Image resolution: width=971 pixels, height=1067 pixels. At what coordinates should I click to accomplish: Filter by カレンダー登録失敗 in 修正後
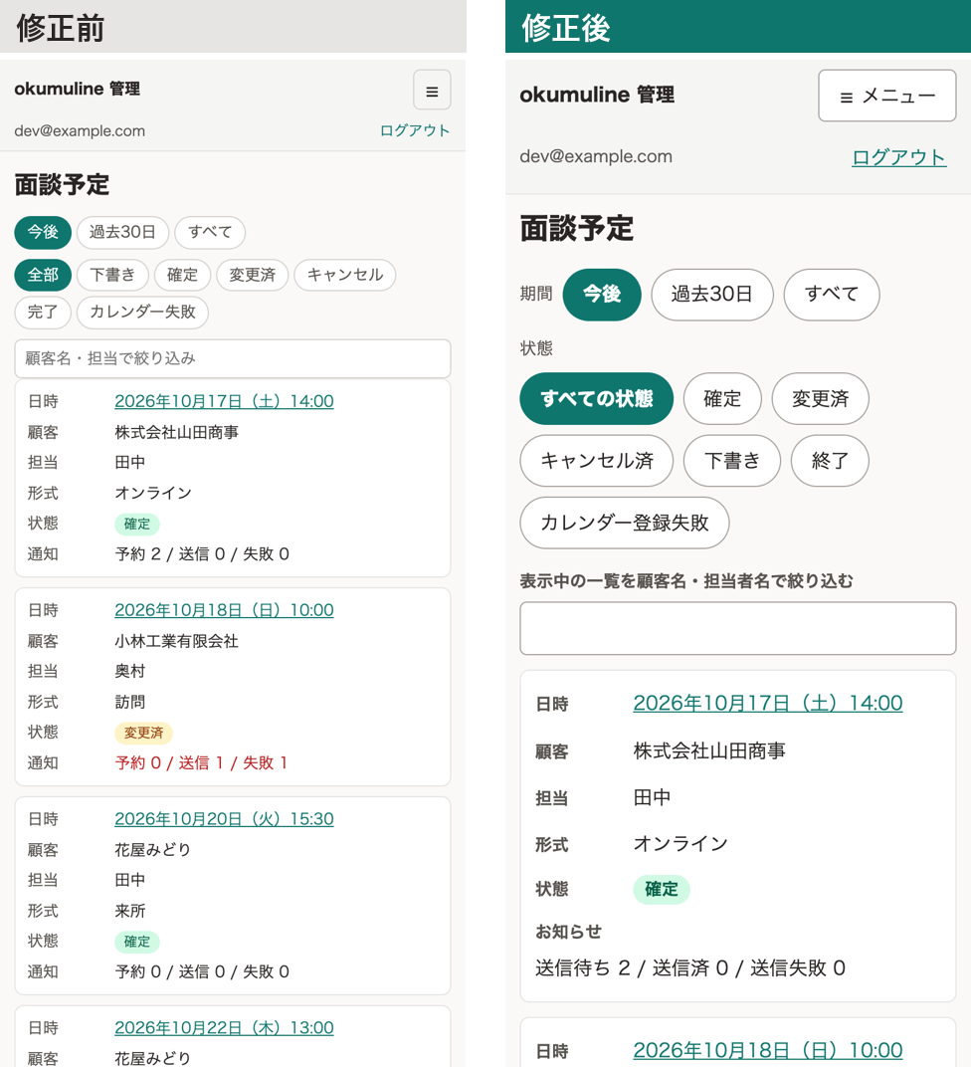(x=624, y=523)
